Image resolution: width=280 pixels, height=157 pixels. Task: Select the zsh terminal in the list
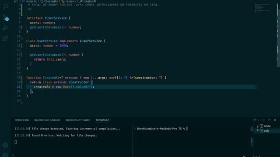[x=267, y=131]
